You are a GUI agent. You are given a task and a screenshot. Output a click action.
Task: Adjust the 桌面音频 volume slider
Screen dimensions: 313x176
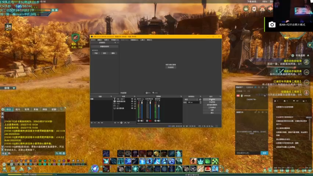[159, 110]
